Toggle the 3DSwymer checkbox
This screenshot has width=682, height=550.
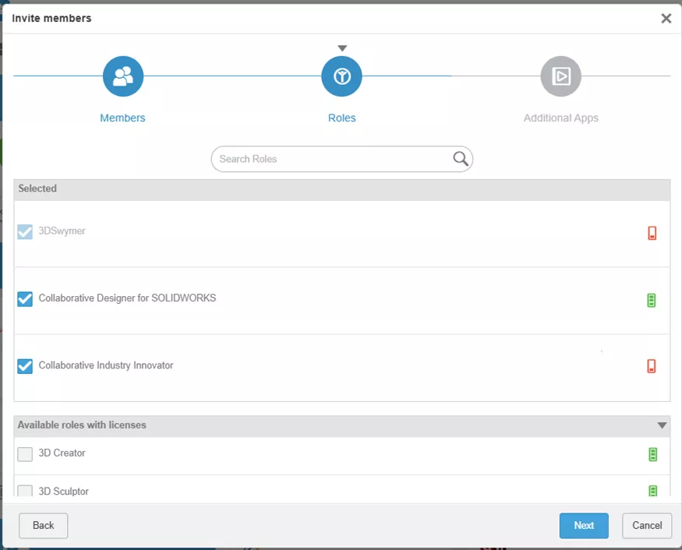(25, 231)
